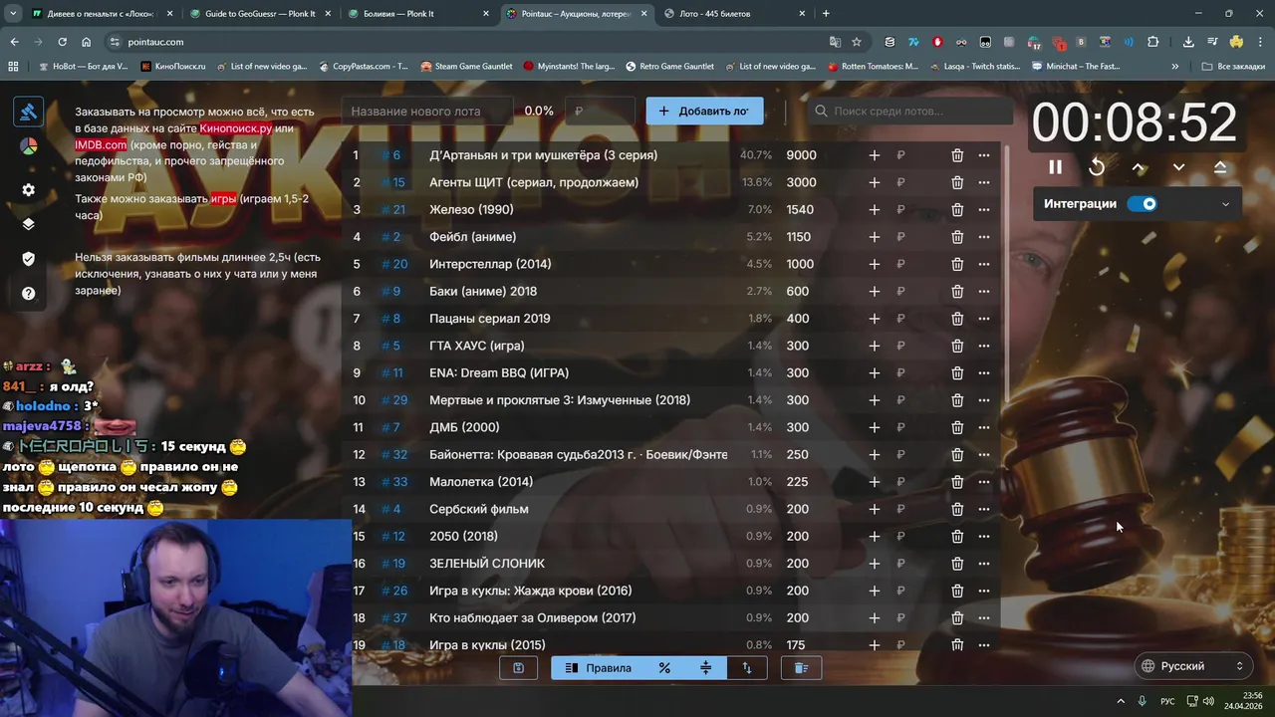Add amount to Баки (аниме) 2018 with plus
Screen dimensions: 1275x717
tap(874, 292)
